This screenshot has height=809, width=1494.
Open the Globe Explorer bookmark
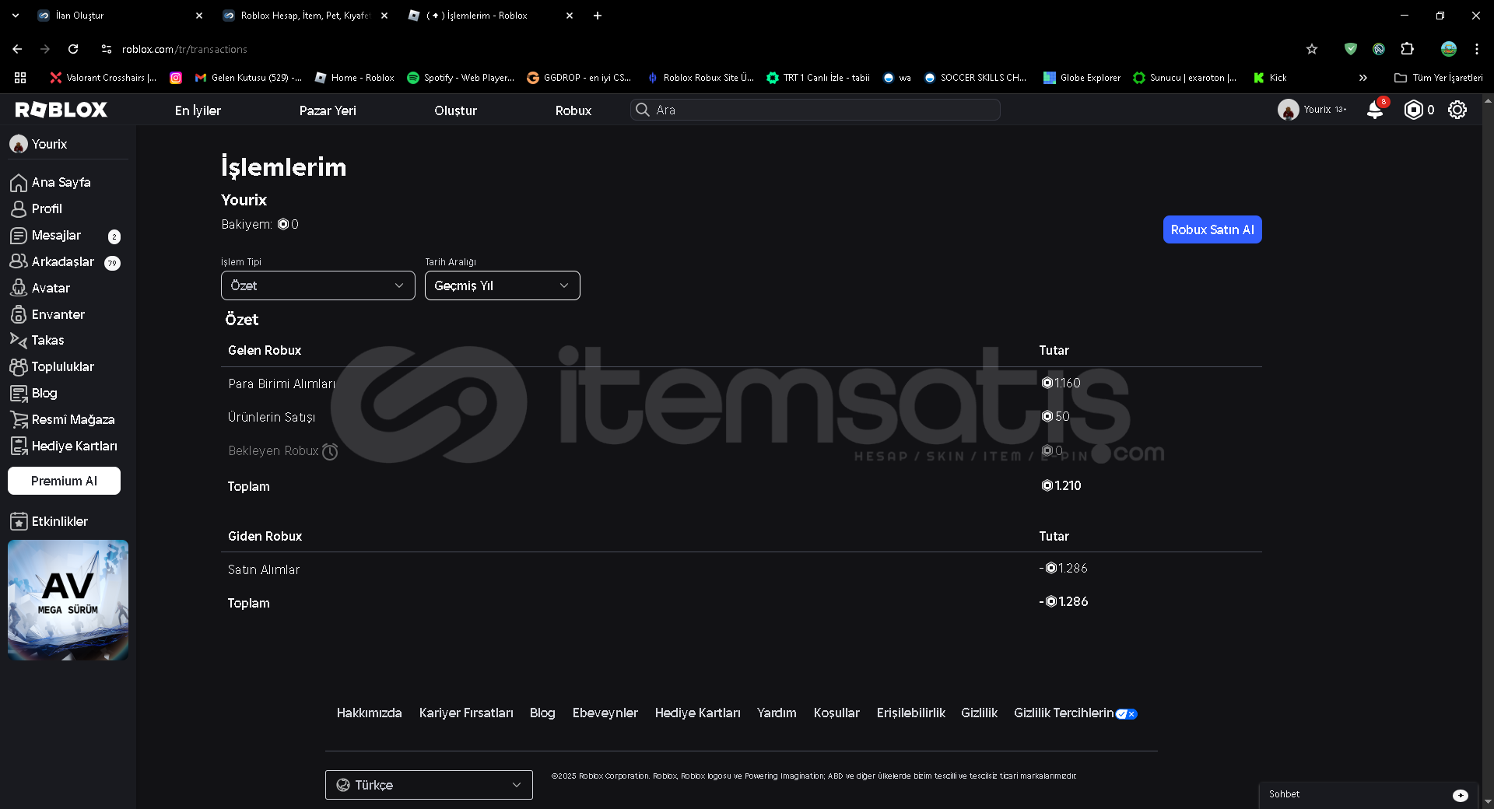tap(1082, 78)
